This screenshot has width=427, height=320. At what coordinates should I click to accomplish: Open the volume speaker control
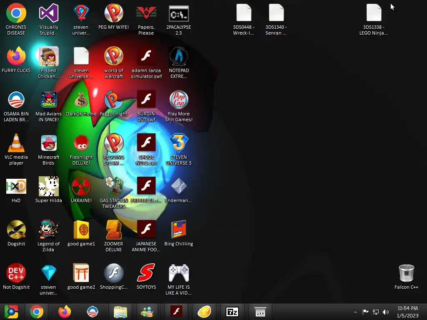(386, 312)
